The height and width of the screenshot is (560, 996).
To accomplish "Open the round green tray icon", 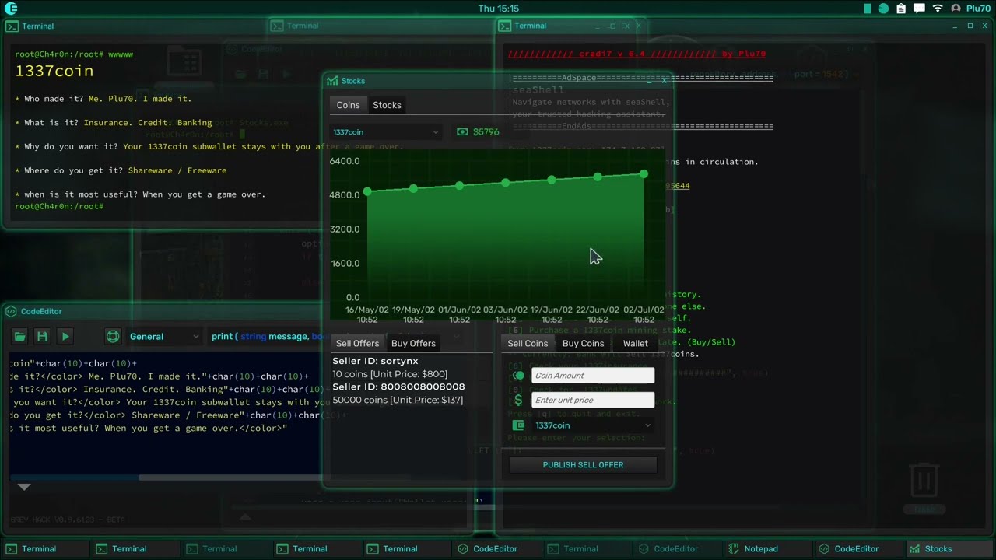I will [x=883, y=9].
